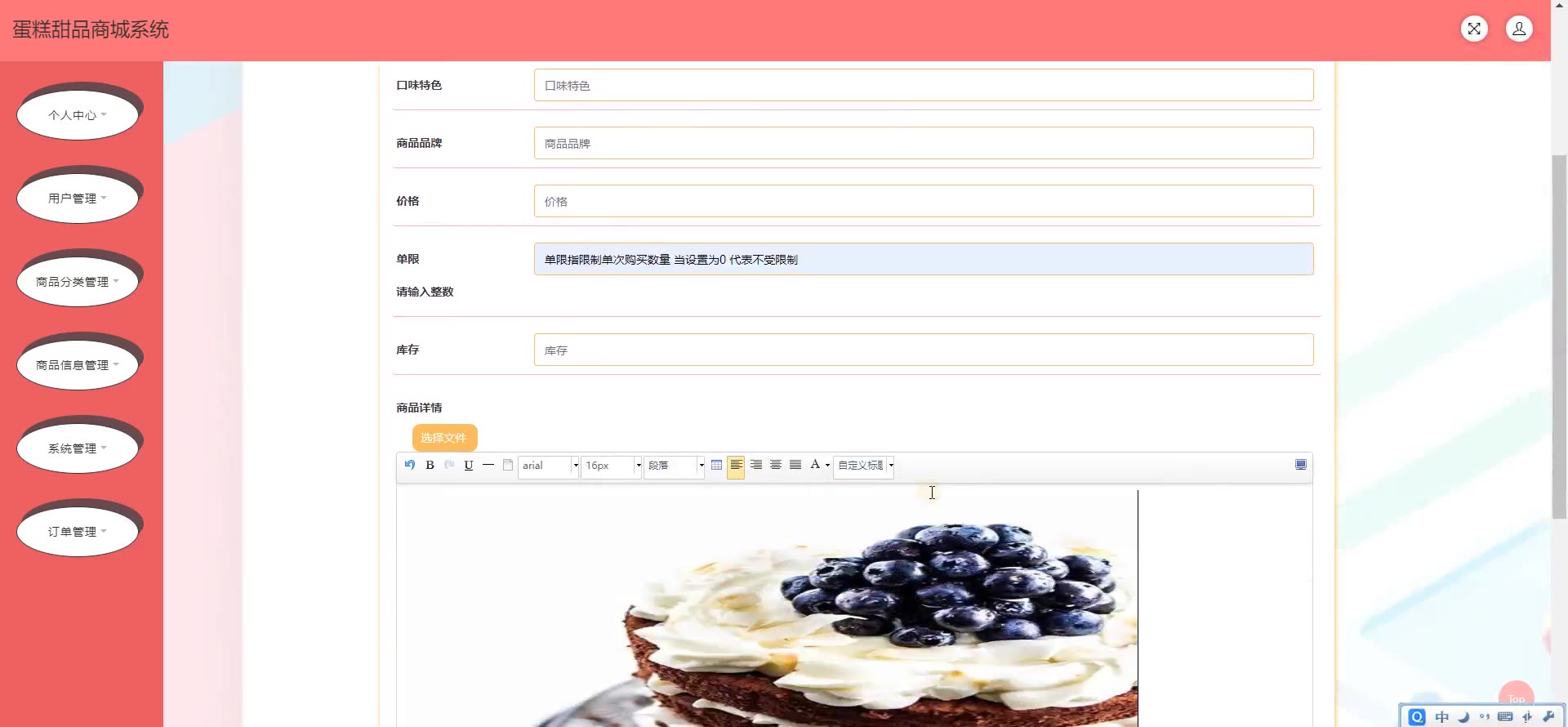The width and height of the screenshot is (1568, 727).
Task: Open the user profile icon in header
Action: point(1519,29)
